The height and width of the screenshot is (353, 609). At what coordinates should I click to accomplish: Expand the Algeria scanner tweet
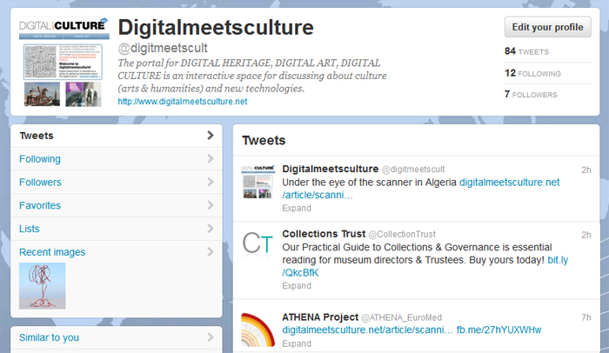tap(297, 209)
